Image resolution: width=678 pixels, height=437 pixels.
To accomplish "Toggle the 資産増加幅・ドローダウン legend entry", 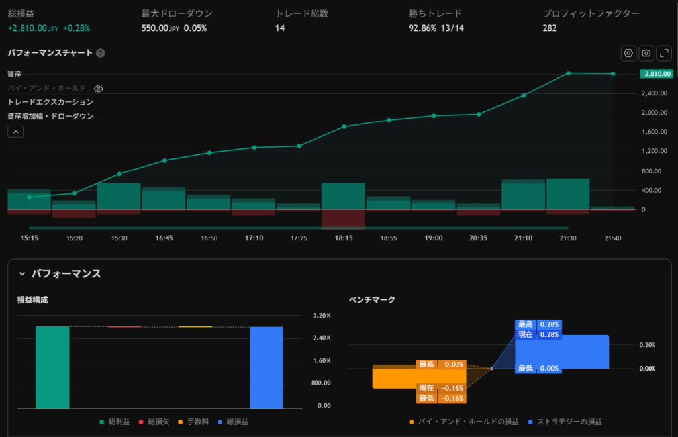I will pyautogui.click(x=50, y=116).
